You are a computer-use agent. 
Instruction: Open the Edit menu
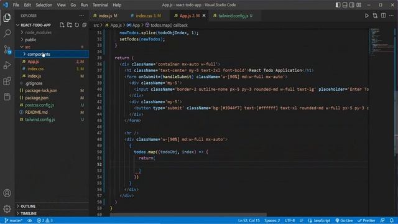(x=27, y=5)
